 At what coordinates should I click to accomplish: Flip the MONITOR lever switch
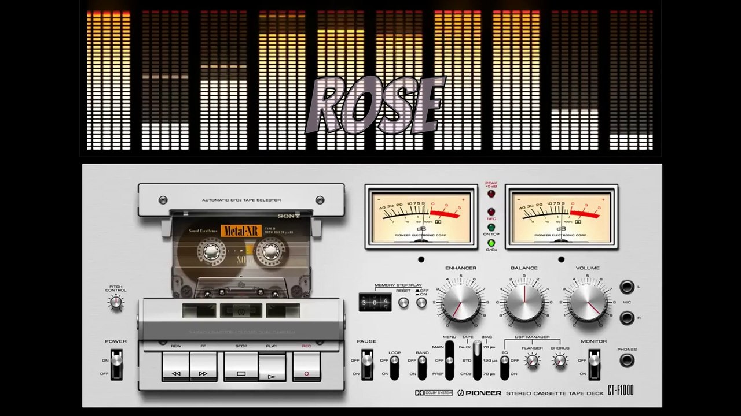coord(594,365)
